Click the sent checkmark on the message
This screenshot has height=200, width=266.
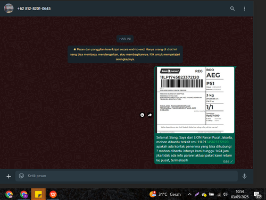click(x=231, y=161)
